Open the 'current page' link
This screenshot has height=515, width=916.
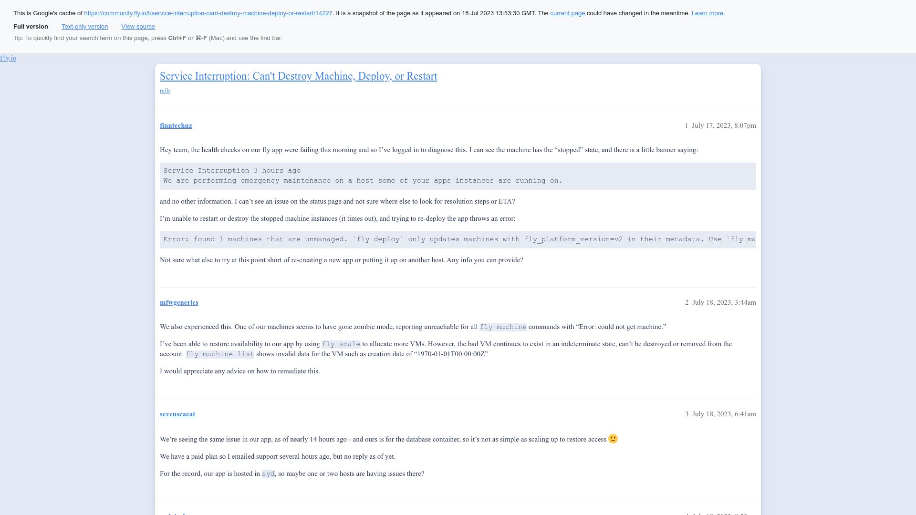click(x=567, y=13)
